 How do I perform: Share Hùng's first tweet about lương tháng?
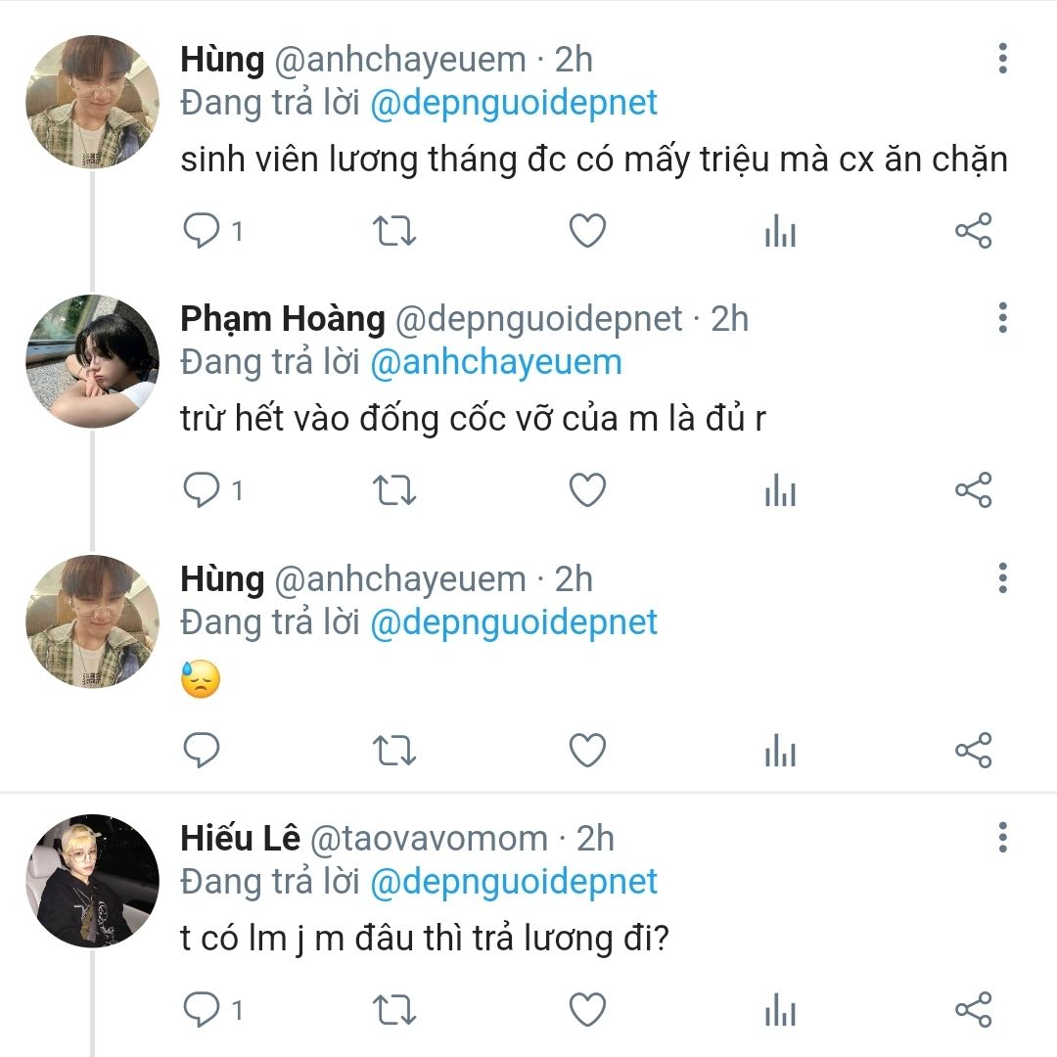pos(974,231)
